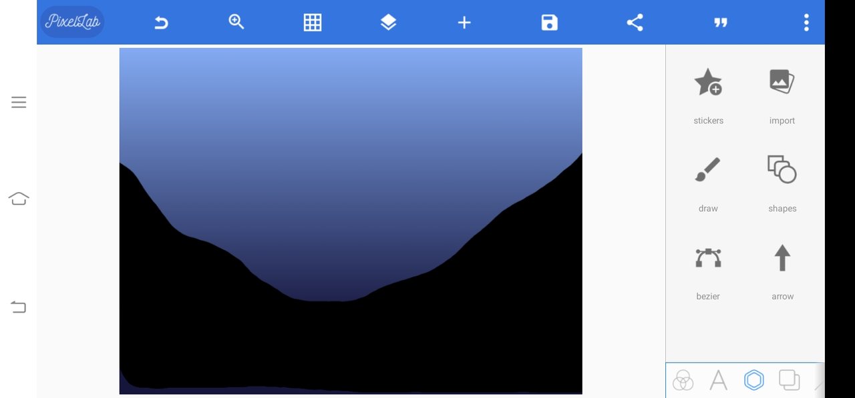The width and height of the screenshot is (855, 398).
Task: Import an image
Action: 782,81
